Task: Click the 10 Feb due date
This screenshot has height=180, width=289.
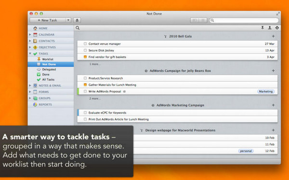Action: [x=270, y=138]
